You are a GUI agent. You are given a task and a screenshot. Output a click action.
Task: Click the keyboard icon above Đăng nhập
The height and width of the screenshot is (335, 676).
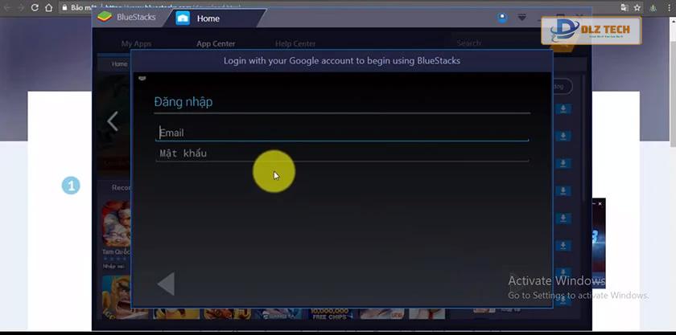[142, 78]
